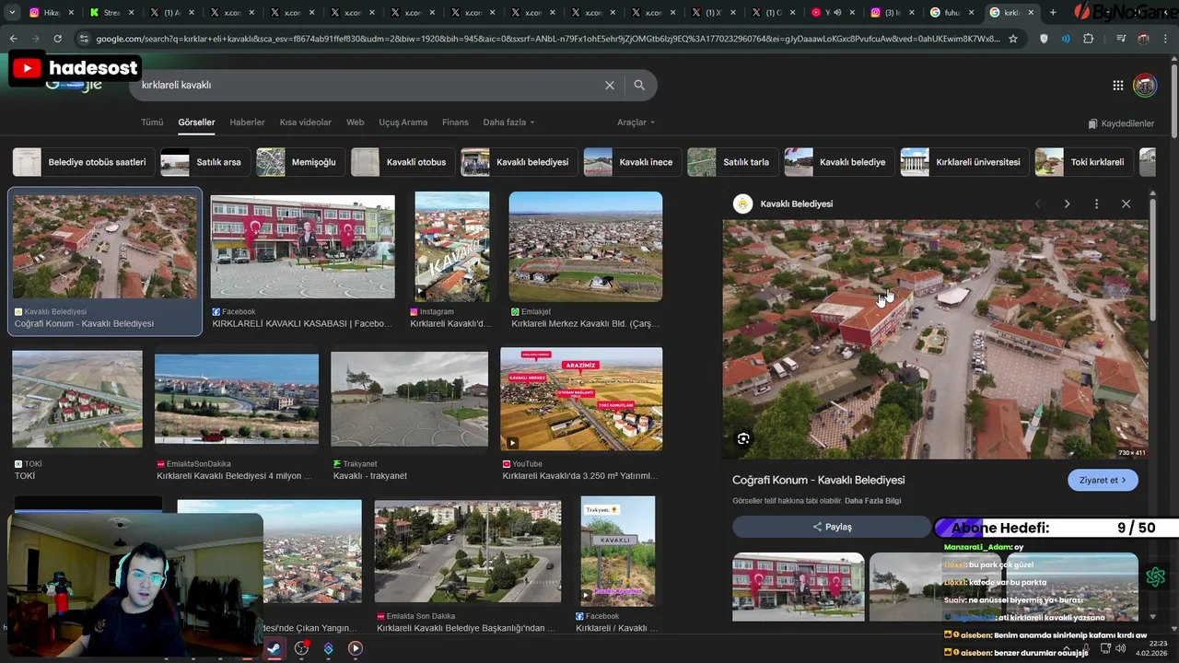Viewport: 1179px width, 663px height.
Task: Select the Kırklareli üniversitesi suggestion chip
Action: (x=964, y=162)
